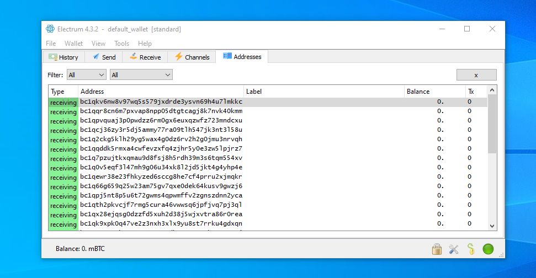The width and height of the screenshot is (536, 278).
Task: Select address bc1q0v5eqf3l47mh9g06u34xk8l2jd5jkt4g4yhp4e
Action: (x=161, y=168)
